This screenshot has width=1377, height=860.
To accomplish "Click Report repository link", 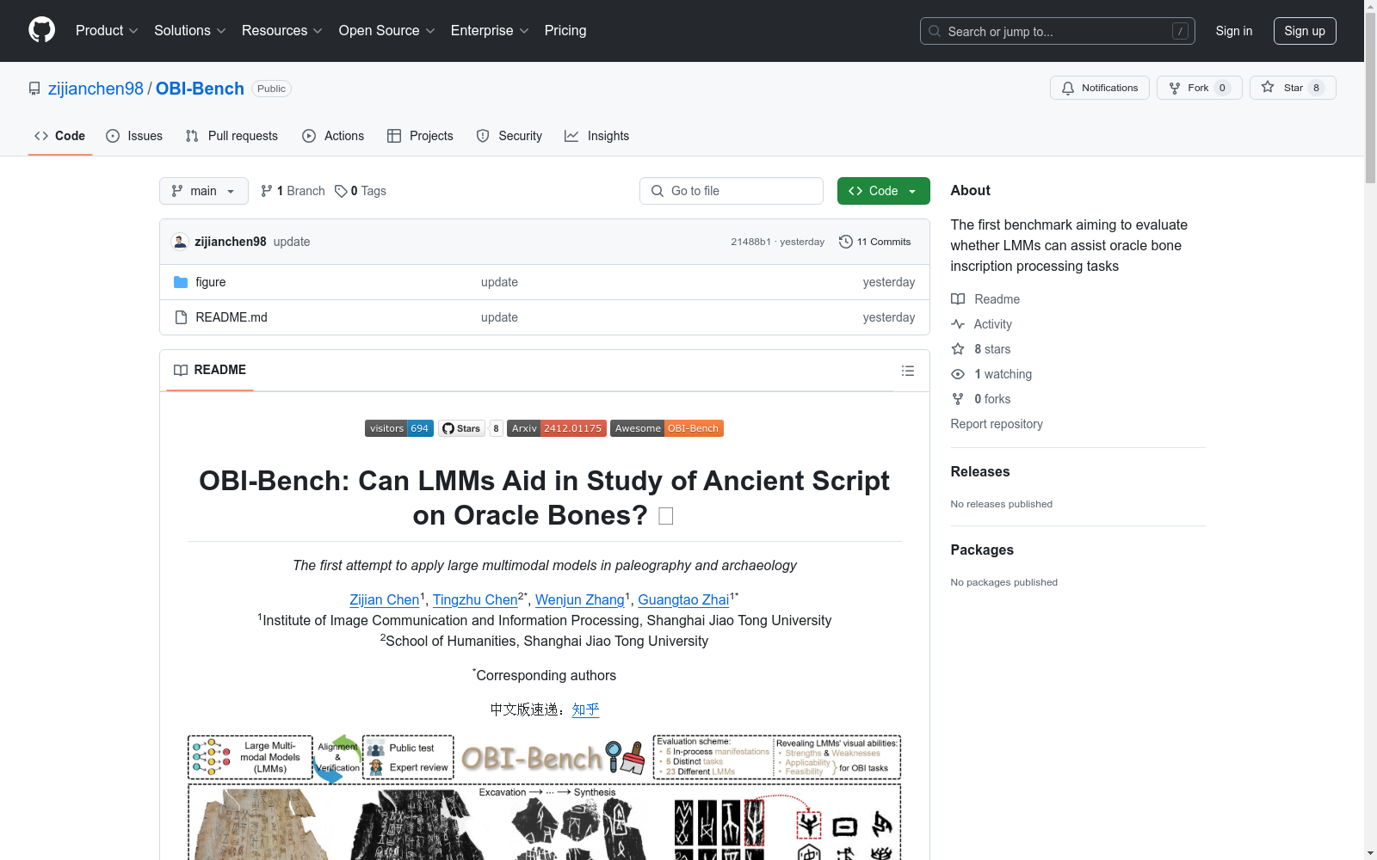I will 997,424.
